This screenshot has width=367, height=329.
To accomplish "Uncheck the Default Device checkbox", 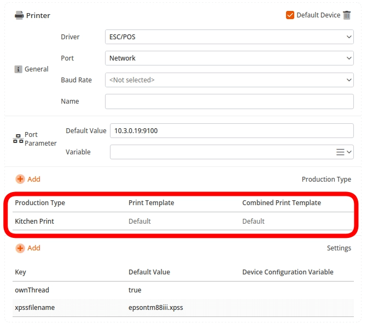I will pos(290,15).
